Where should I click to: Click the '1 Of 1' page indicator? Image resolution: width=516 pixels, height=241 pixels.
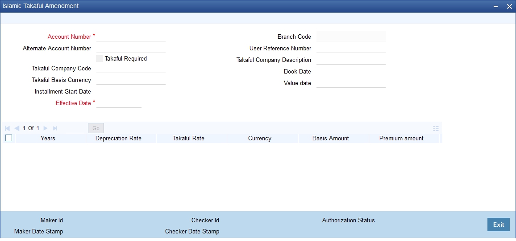pos(31,128)
